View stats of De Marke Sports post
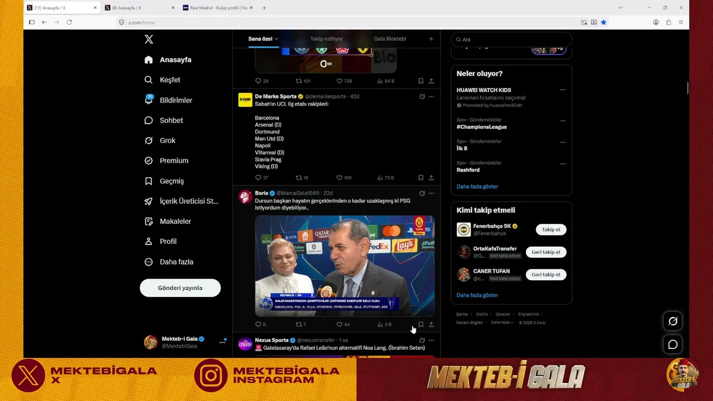713x401 pixels. [x=385, y=178]
